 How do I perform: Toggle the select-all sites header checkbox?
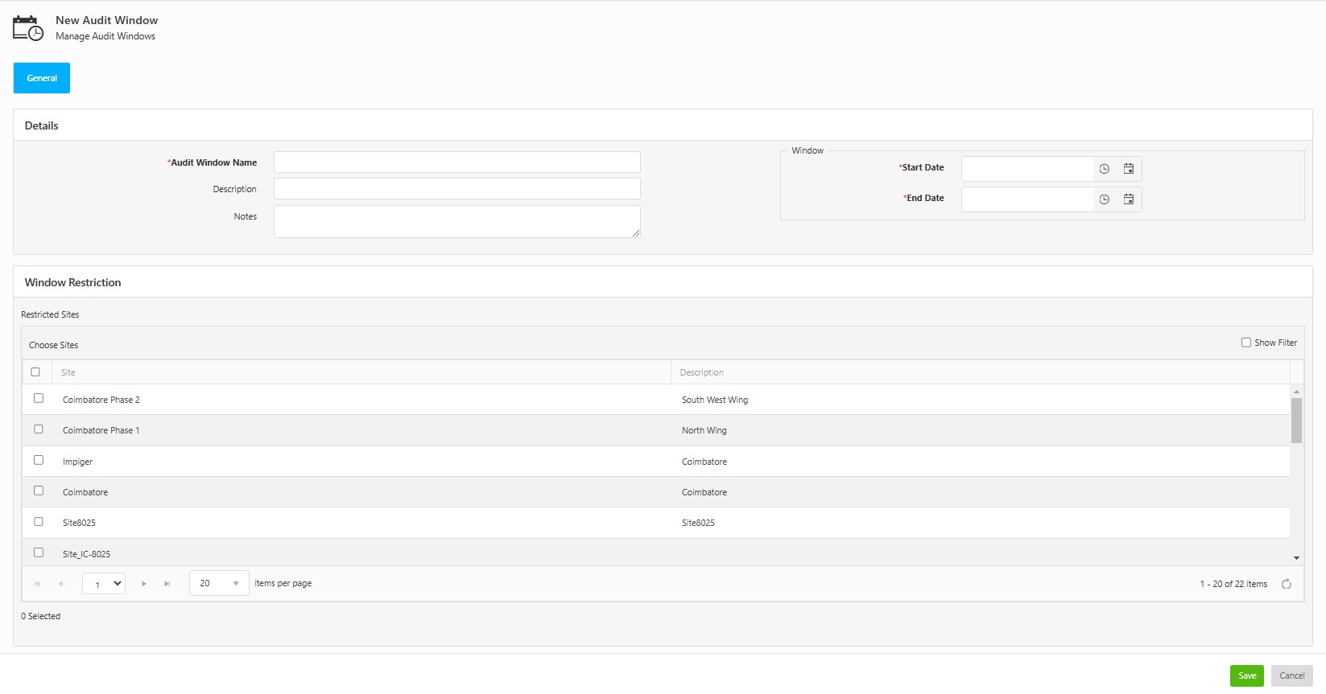click(x=35, y=372)
